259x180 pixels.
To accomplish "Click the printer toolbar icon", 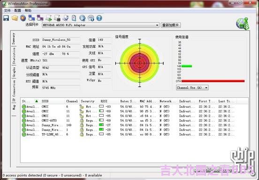I will point(57,18).
